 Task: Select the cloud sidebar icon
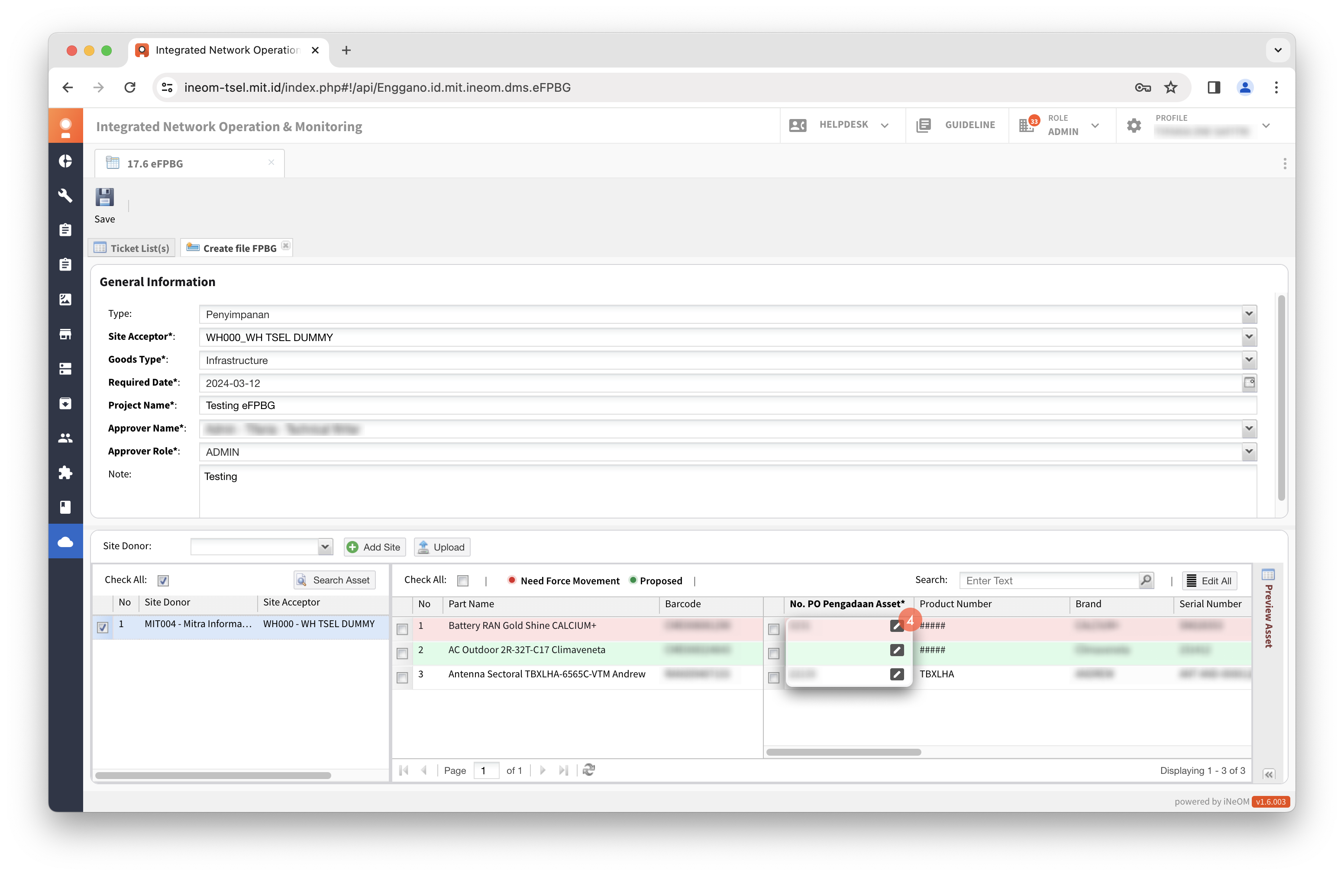[x=65, y=541]
